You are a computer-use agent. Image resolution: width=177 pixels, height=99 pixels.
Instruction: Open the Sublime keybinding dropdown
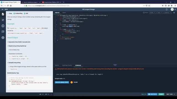(168, 13)
